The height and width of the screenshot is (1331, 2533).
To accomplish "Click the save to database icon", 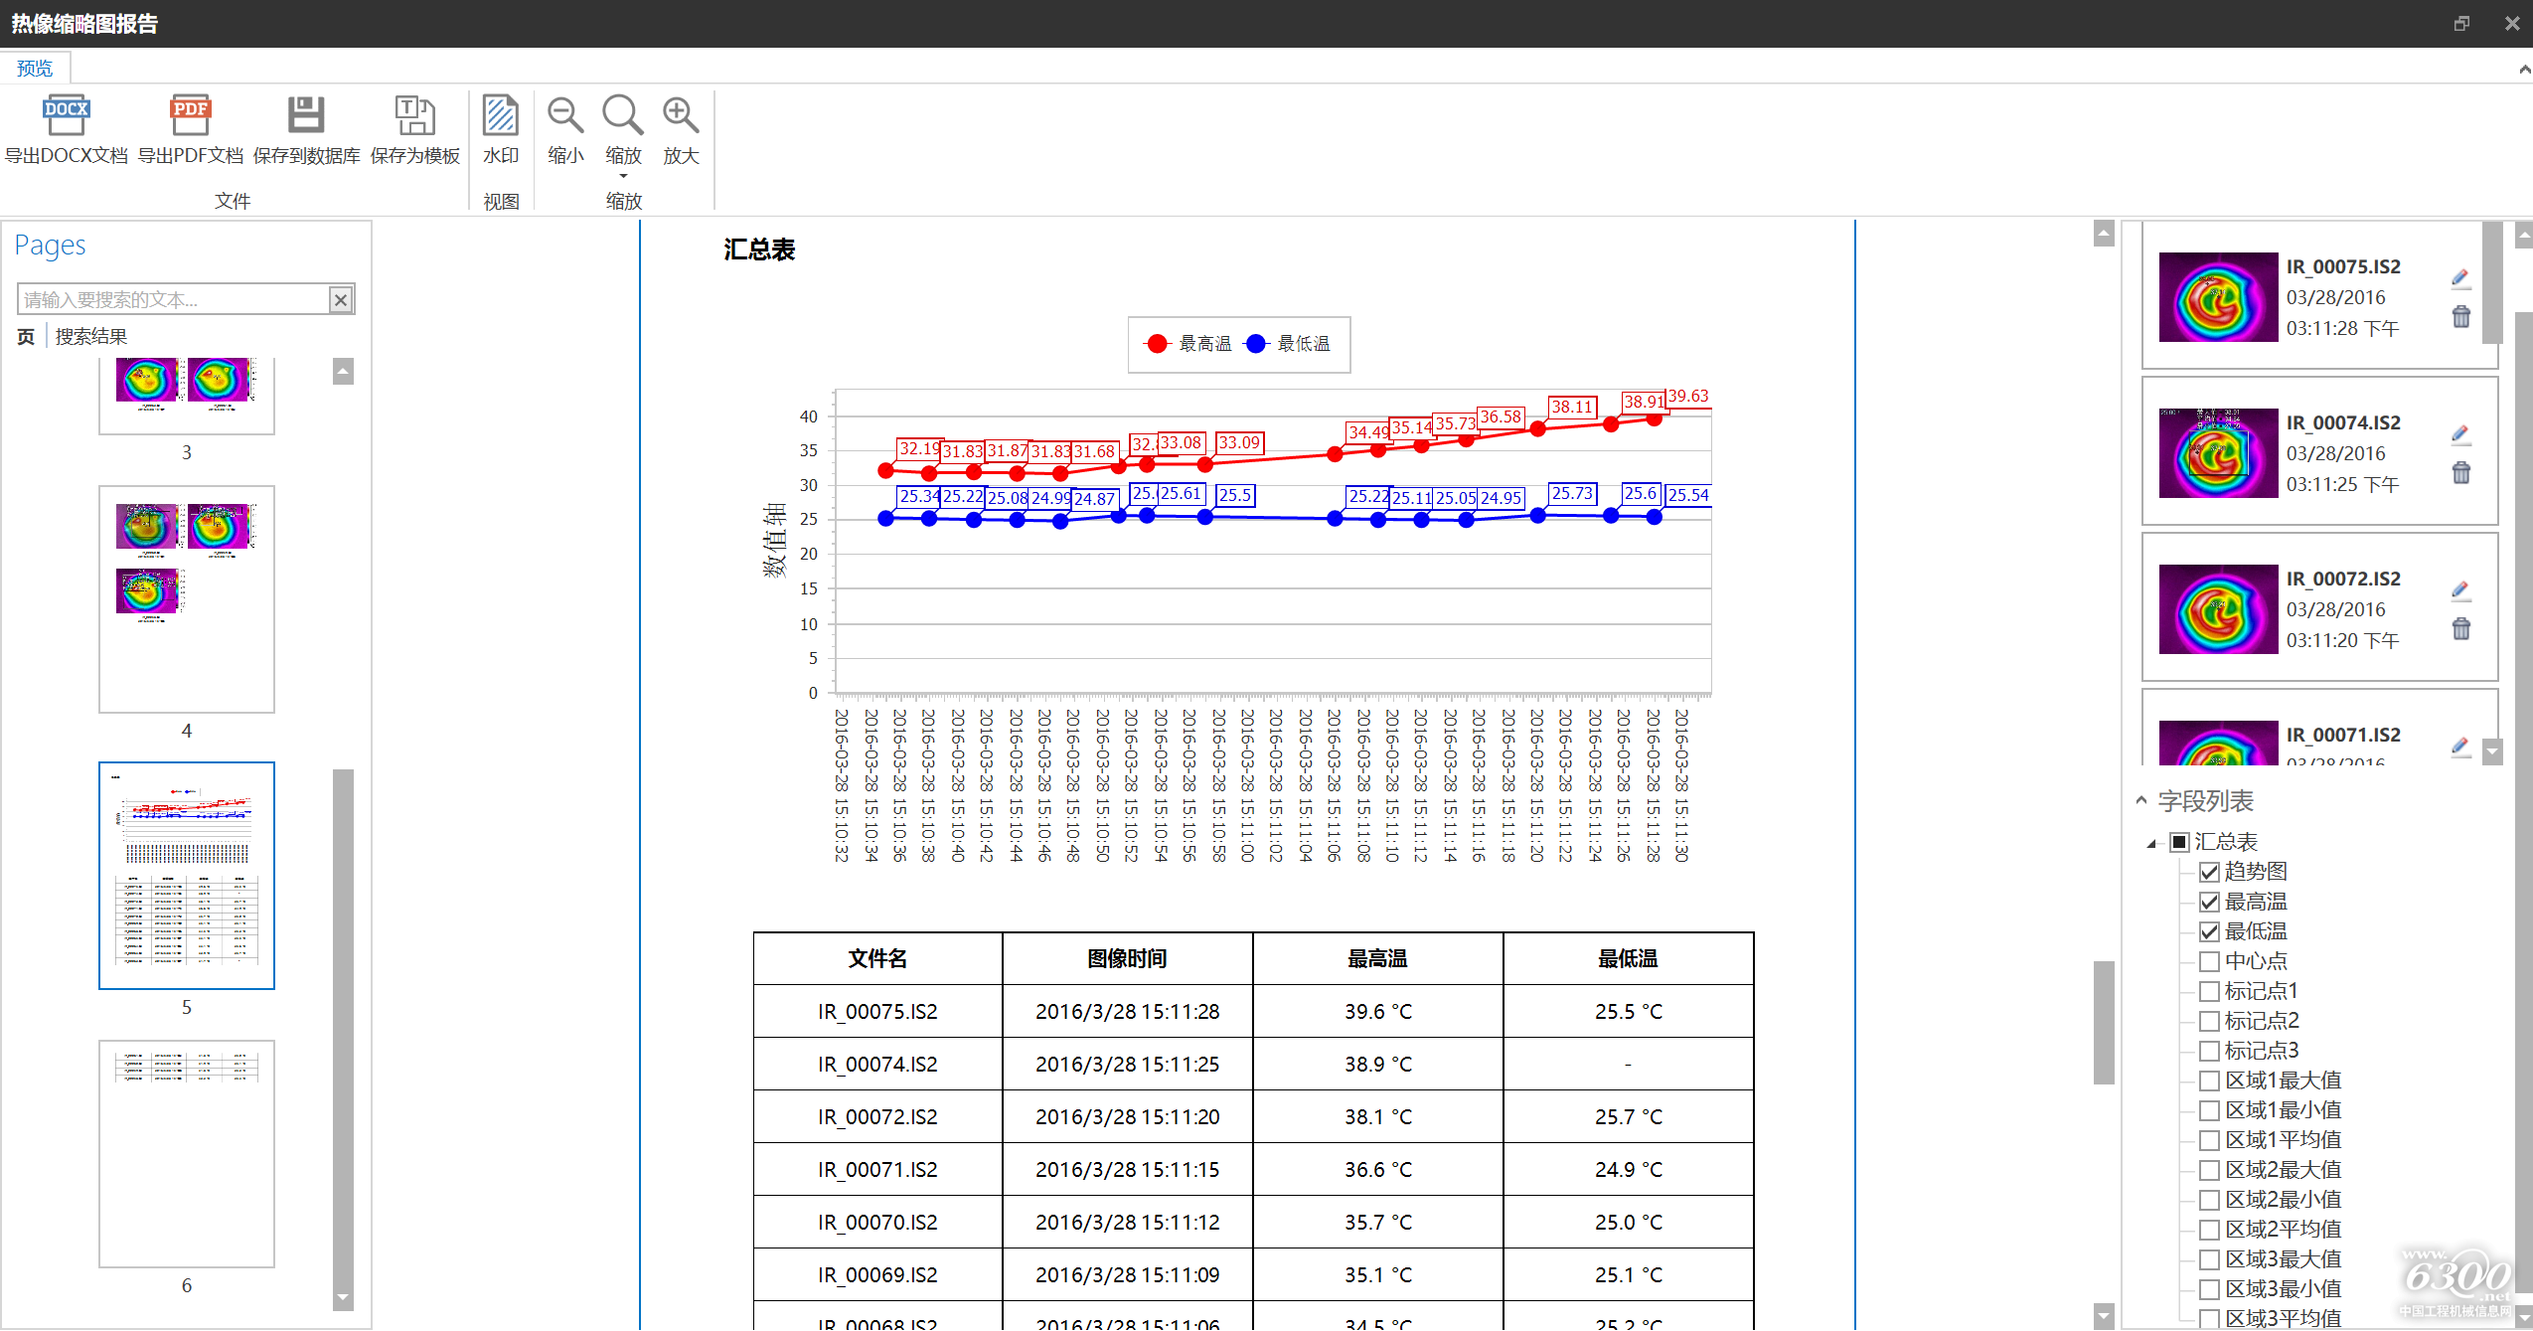I will coord(306,116).
